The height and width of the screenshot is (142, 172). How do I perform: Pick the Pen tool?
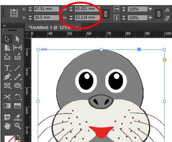pos(7,77)
